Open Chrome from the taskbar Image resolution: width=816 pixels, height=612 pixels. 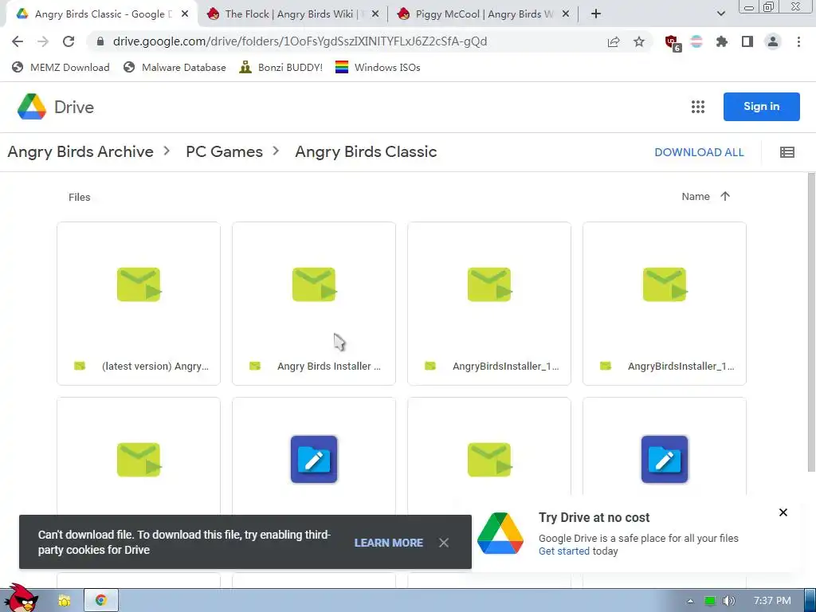[101, 600]
